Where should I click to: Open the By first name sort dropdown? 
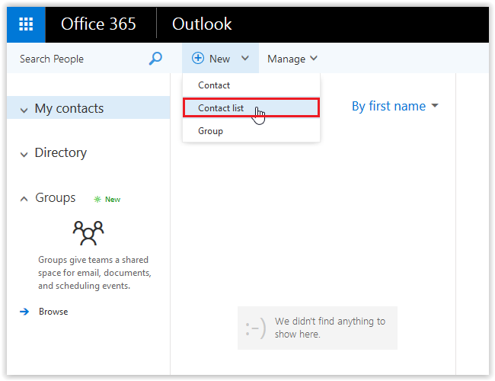click(x=395, y=106)
